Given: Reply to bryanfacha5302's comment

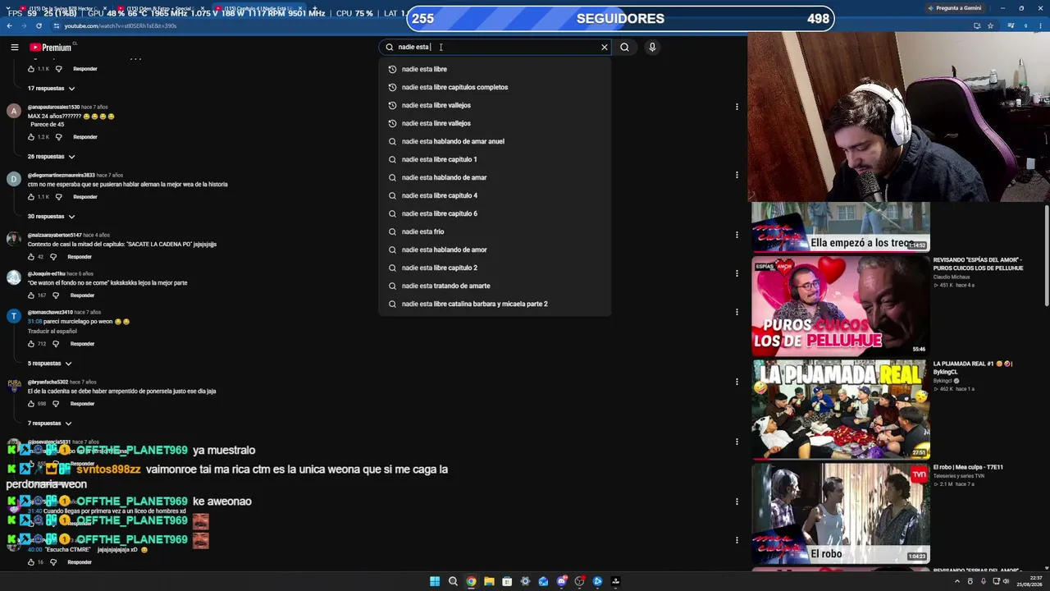Looking at the screenshot, I should 82,404.
